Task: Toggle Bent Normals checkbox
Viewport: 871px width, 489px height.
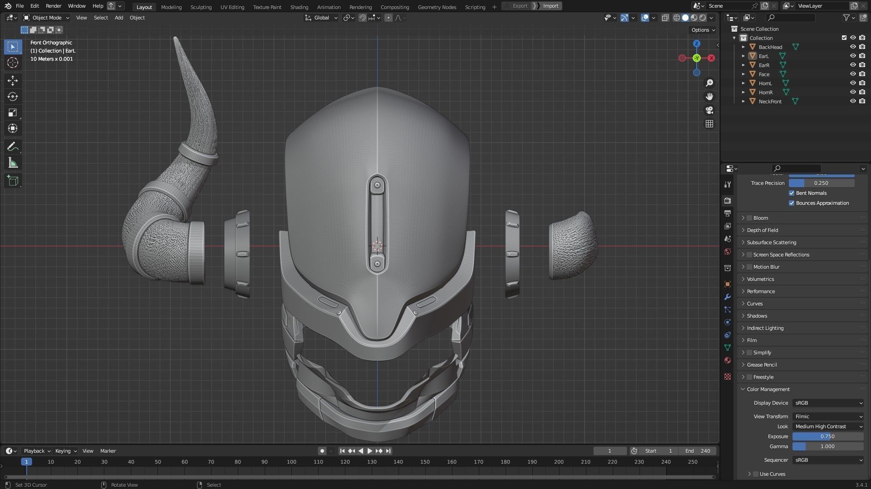Action: 792,193
